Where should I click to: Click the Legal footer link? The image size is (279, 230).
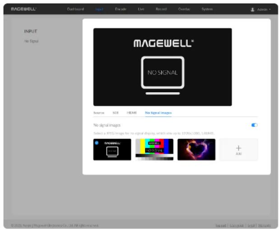pos(251,225)
